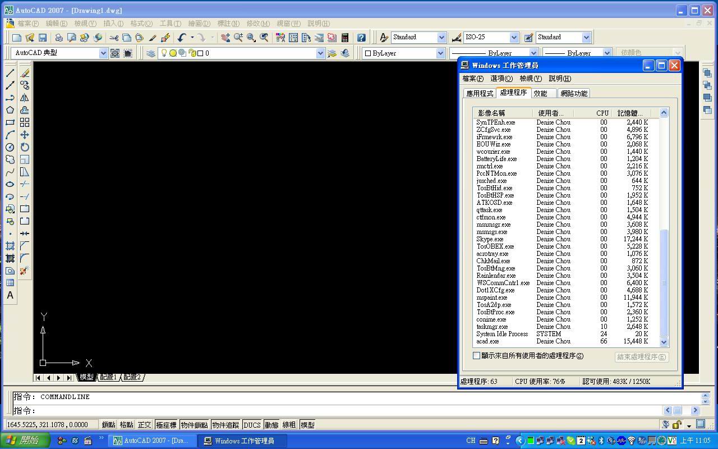
Task: Open the AutoCAD 修改(M) menu
Action: pyautogui.click(x=258, y=24)
